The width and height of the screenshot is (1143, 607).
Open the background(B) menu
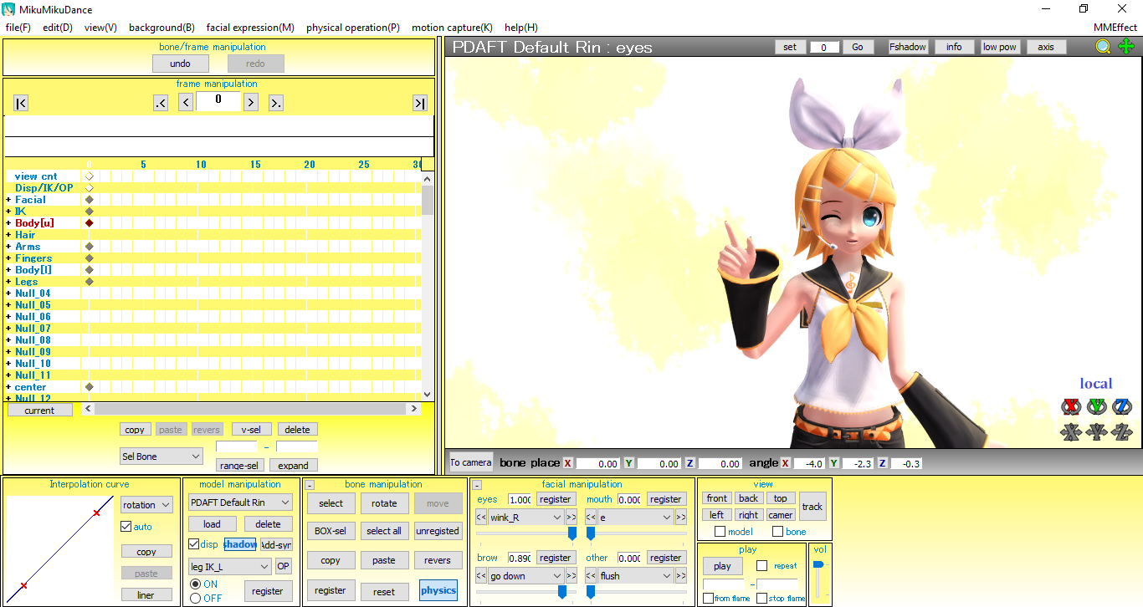tap(161, 27)
